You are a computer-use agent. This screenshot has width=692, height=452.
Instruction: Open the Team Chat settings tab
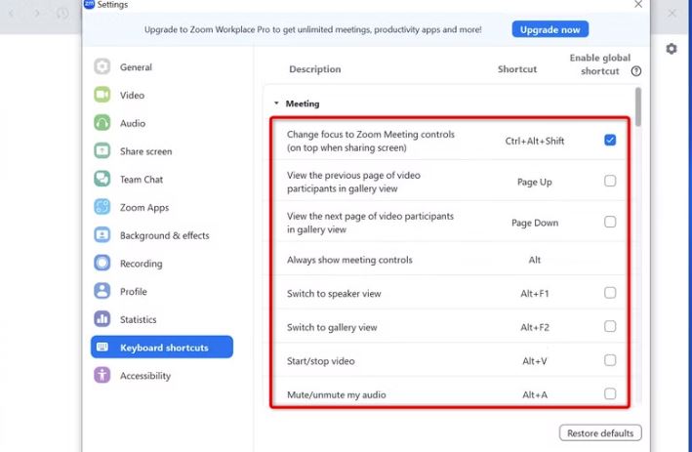pos(162,179)
